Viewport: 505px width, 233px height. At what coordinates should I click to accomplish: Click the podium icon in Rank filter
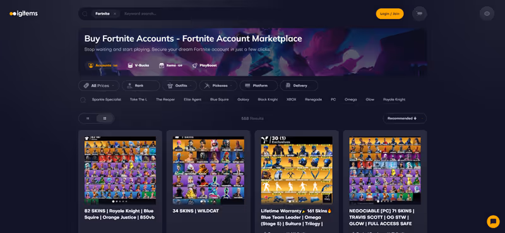click(x=129, y=86)
